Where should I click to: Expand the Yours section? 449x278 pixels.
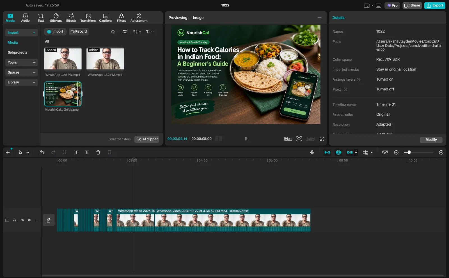click(21, 62)
